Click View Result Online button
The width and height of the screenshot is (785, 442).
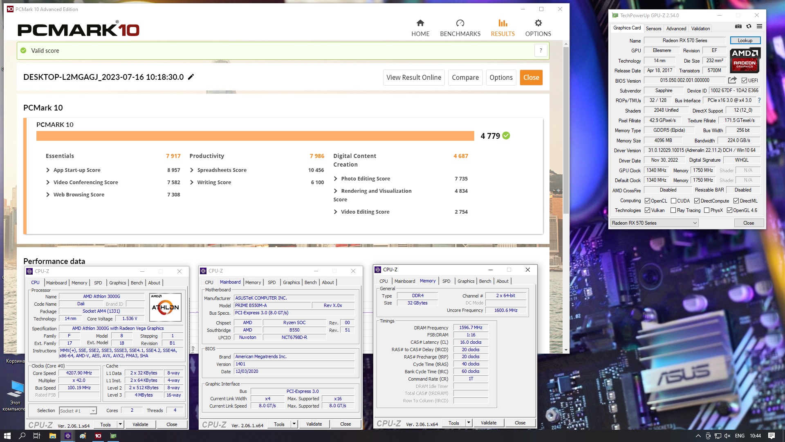coord(414,77)
